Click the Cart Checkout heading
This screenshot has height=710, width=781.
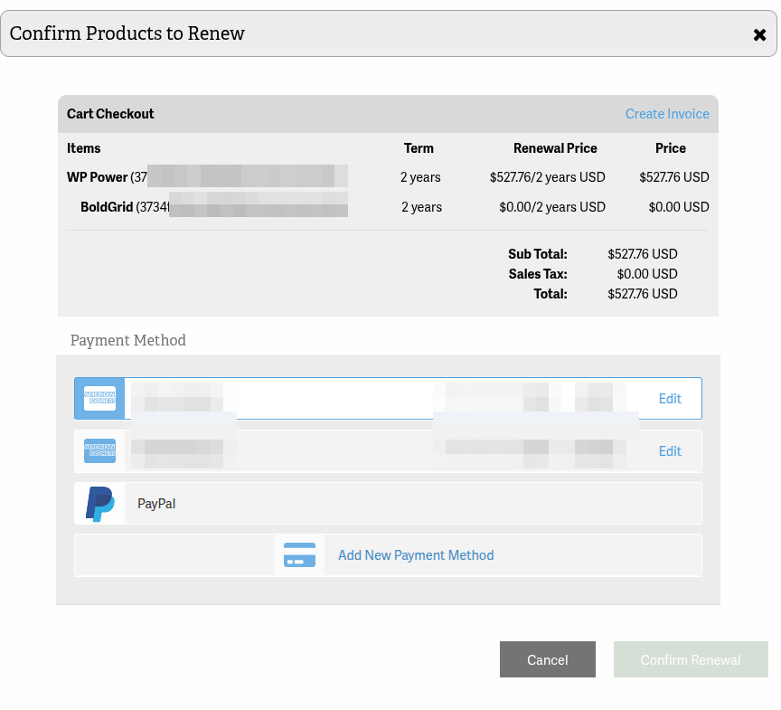point(110,114)
